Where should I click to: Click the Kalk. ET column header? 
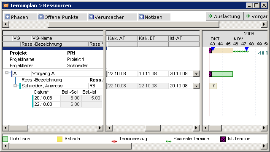(x=153, y=38)
